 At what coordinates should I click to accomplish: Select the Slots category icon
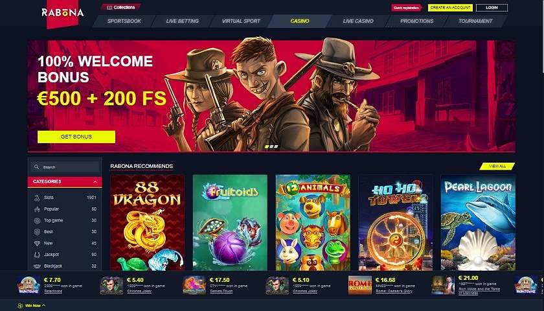click(37, 198)
